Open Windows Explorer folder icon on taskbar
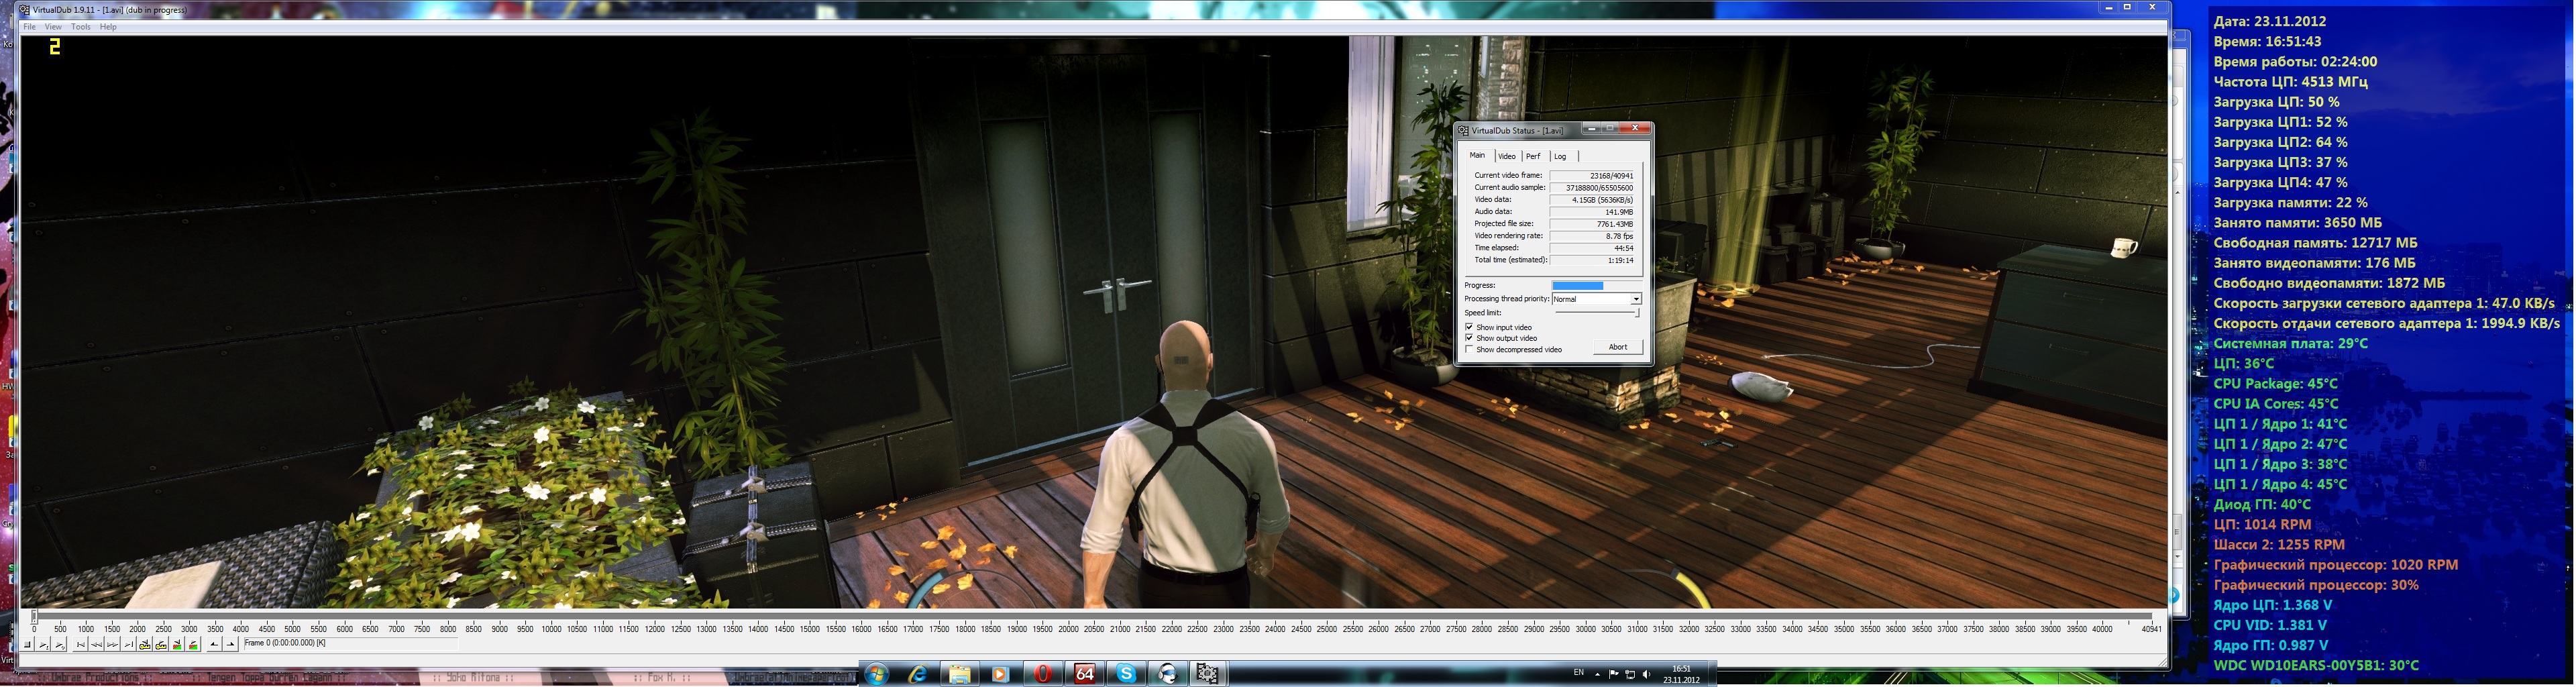The image size is (2576, 687). pos(959,674)
